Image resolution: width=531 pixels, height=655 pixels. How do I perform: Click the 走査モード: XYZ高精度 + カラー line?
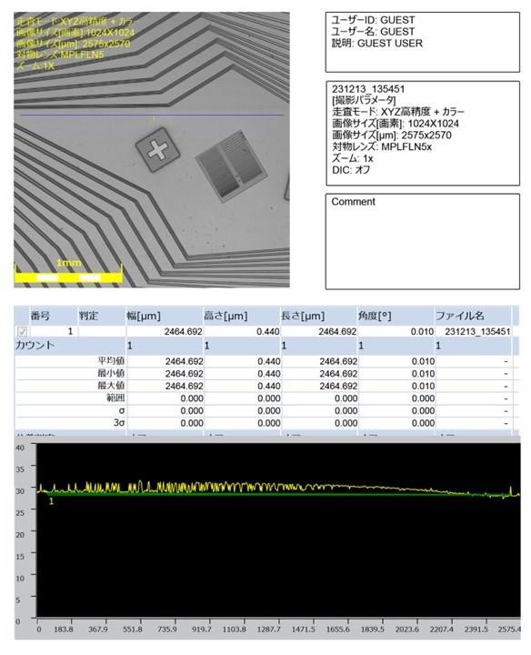[x=398, y=112]
